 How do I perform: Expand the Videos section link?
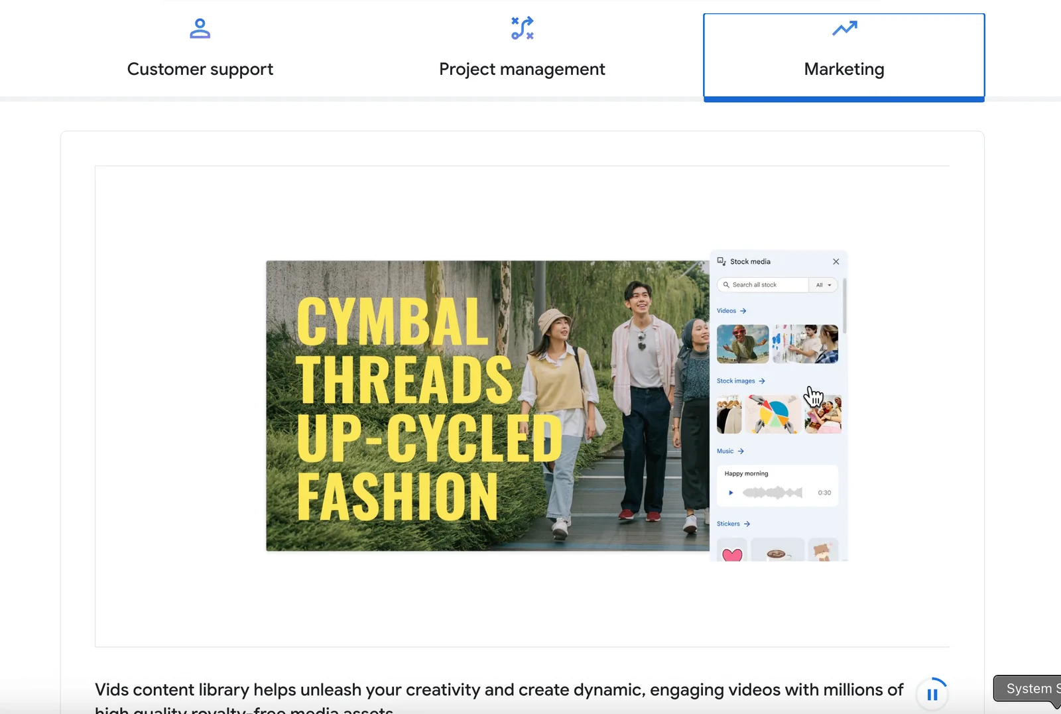(731, 311)
